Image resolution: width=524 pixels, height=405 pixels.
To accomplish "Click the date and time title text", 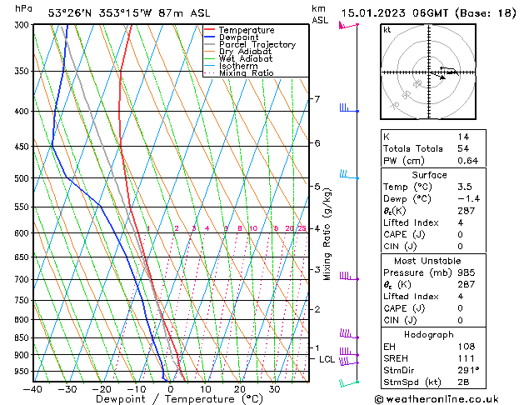I will (x=425, y=13).
